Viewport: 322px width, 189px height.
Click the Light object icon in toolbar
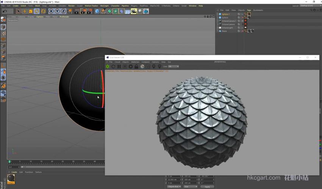140,11
